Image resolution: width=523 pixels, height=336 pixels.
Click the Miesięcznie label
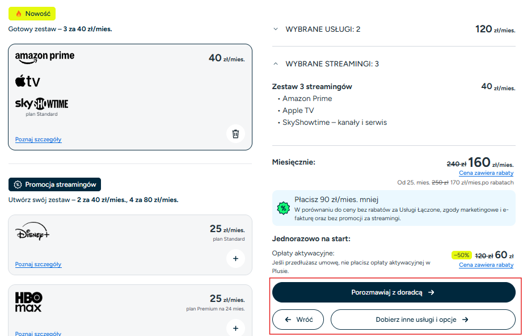pyautogui.click(x=293, y=162)
